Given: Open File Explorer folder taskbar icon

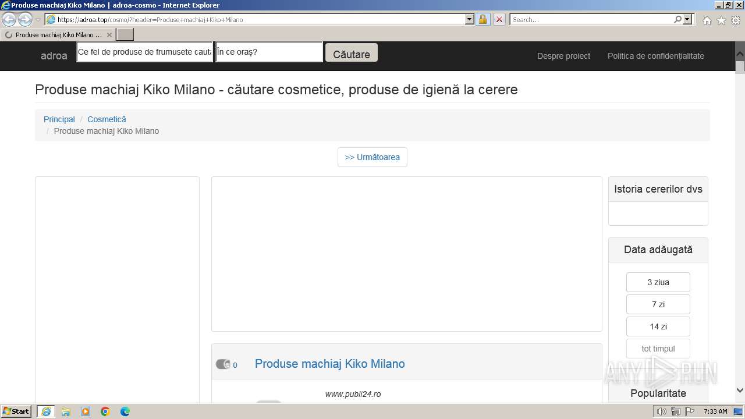Looking at the screenshot, I should [x=66, y=411].
